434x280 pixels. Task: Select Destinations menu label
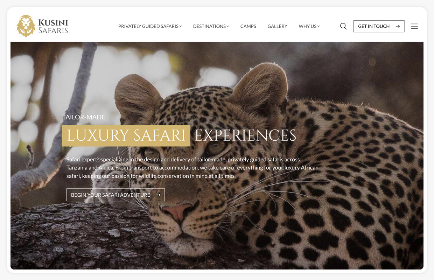pos(209,26)
